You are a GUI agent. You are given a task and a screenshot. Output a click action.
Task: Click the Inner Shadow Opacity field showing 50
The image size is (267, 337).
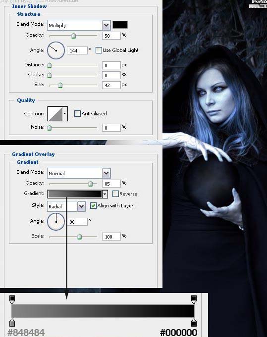(x=111, y=36)
